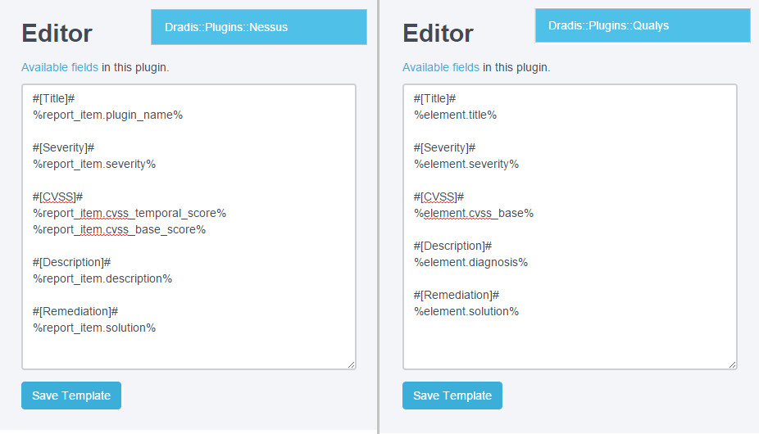The height and width of the screenshot is (434, 759).
Task: Place cursor on %report_item.severity% line
Action: point(94,164)
